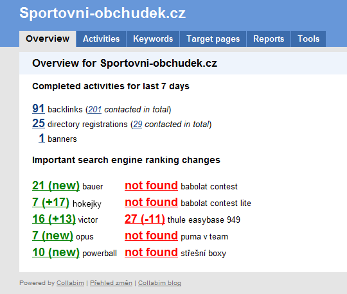Visit the Collabim blog footer link
347x294 pixels.
tap(159, 283)
